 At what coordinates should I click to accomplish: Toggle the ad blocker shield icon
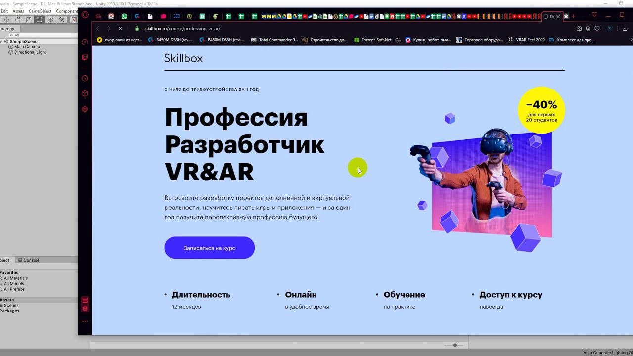pos(588,29)
